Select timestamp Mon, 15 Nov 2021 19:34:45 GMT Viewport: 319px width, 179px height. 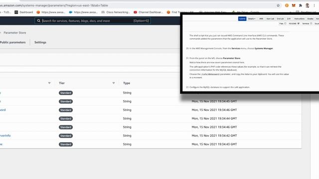[x=214, y=101]
